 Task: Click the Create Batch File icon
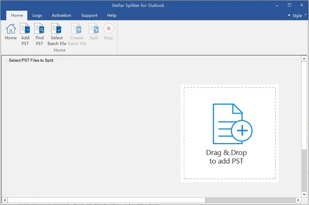[77, 28]
